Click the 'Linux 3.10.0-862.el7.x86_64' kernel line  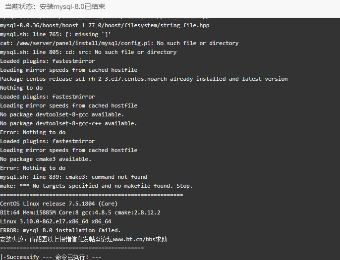click(x=56, y=221)
